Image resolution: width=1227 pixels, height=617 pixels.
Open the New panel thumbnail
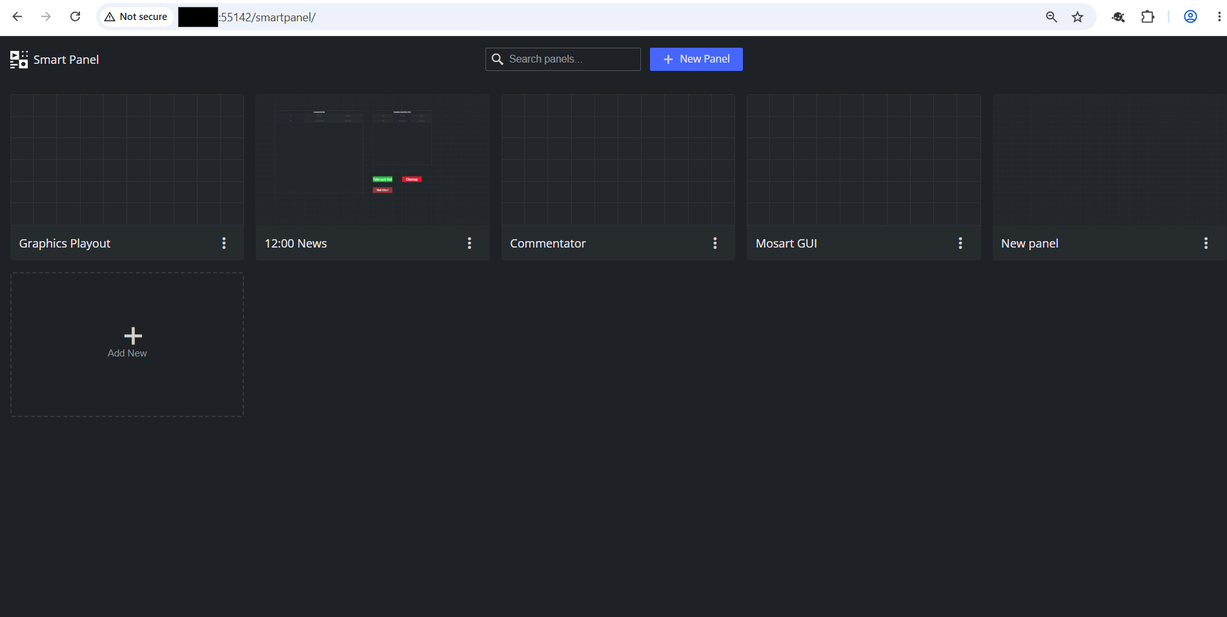(1109, 160)
